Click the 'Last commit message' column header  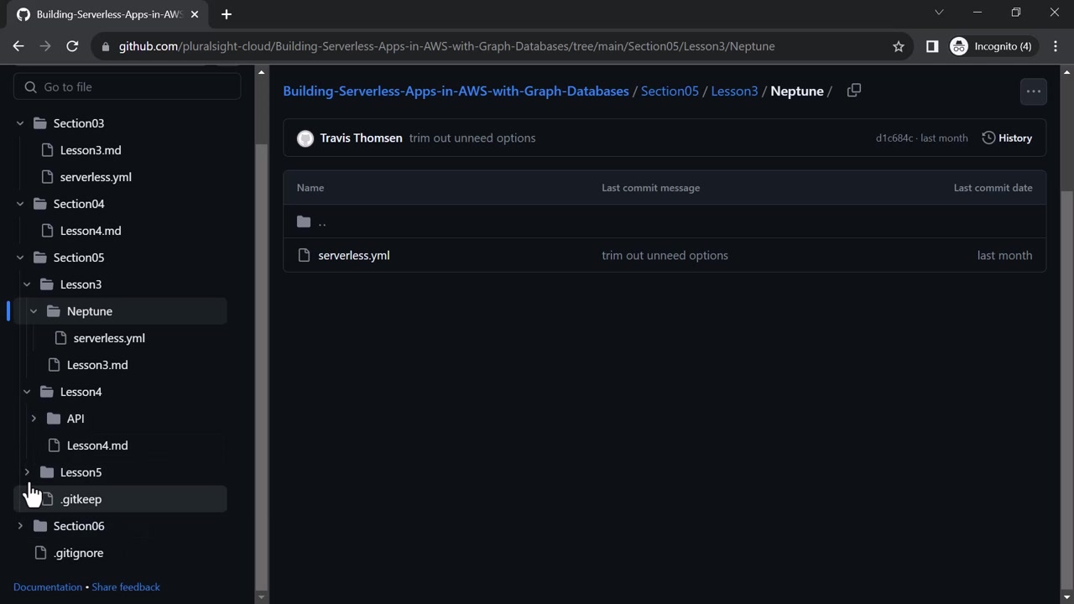(650, 188)
